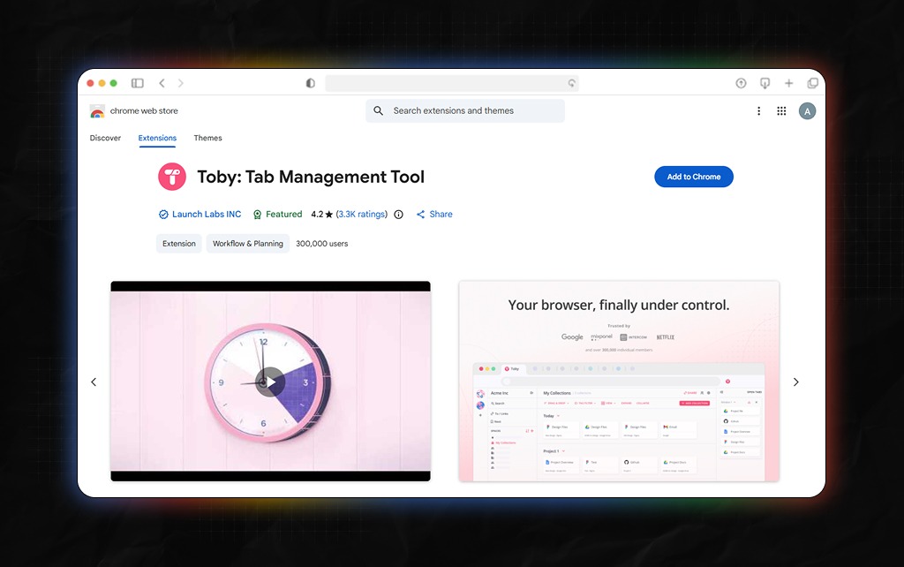Screen dimensions: 904x567
Task: Switch to the Themes tab
Action: click(x=207, y=138)
